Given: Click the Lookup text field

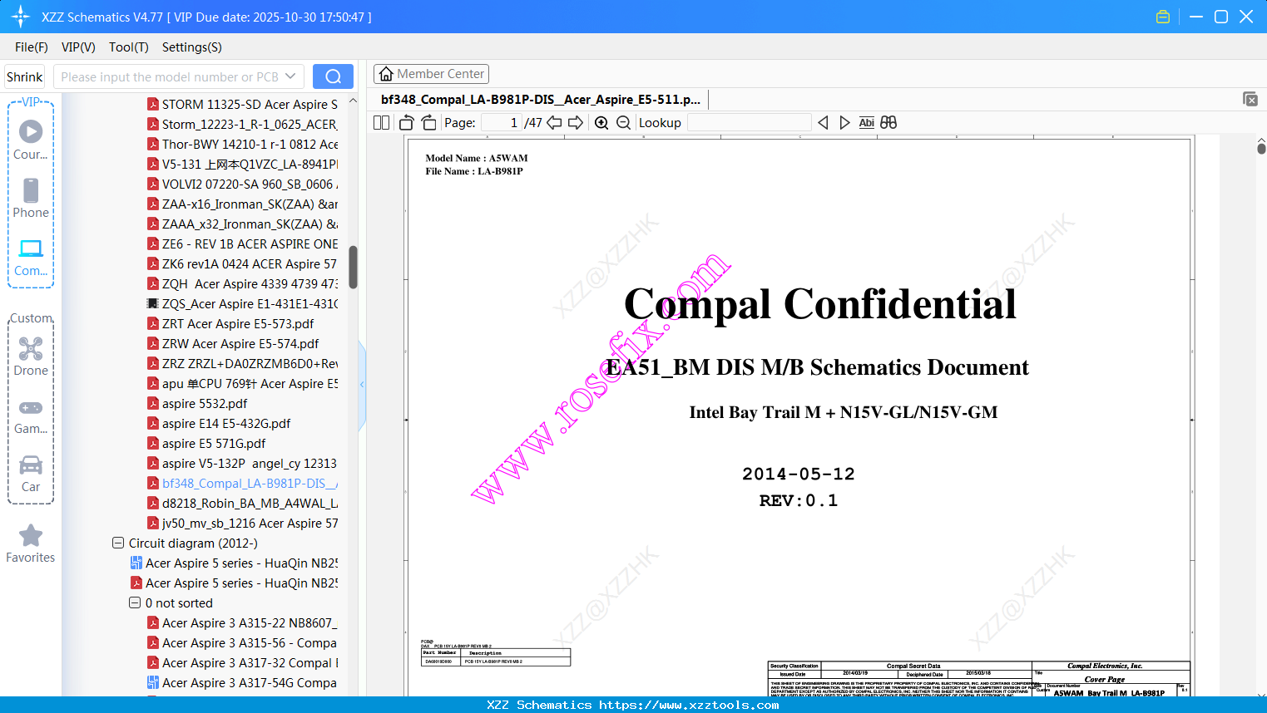Looking at the screenshot, I should (x=750, y=123).
